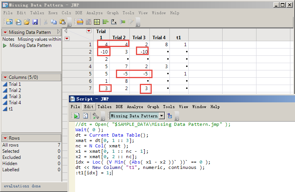
Task: Open red triangle menu of Missing Data Pattern panel
Action: (5, 32)
